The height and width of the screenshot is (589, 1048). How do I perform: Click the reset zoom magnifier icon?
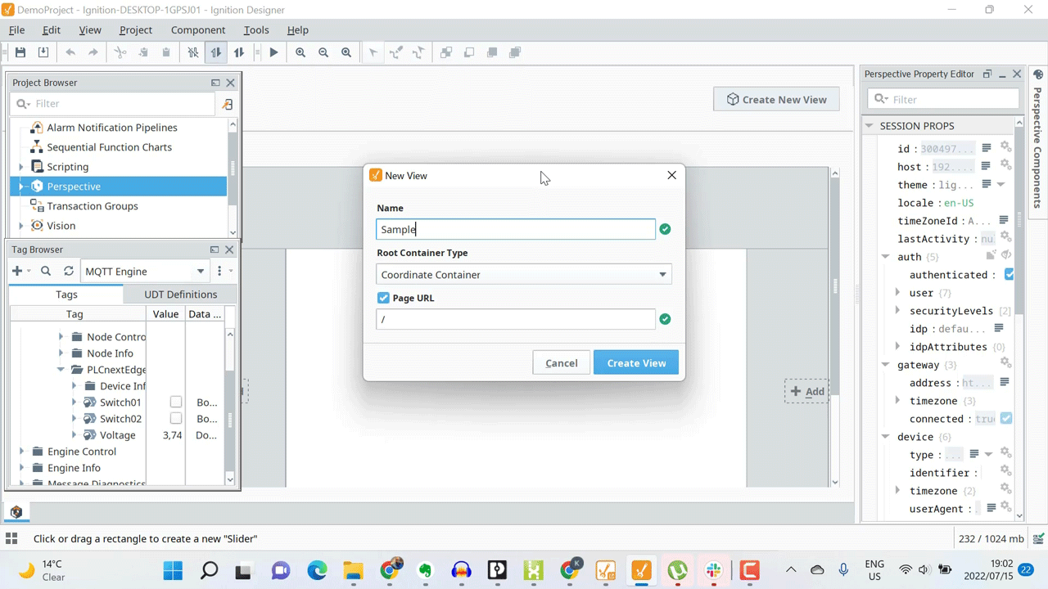point(346,52)
